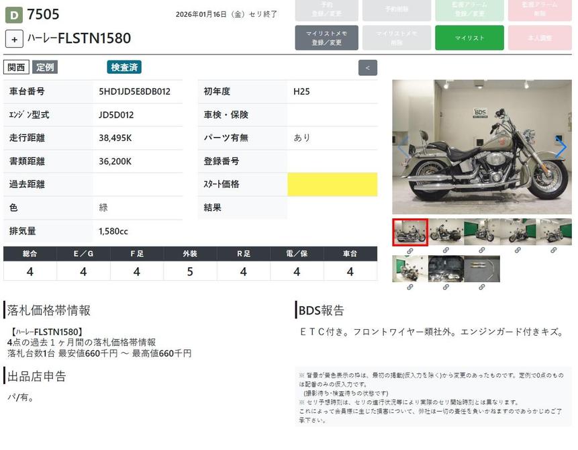578x450 pixels.
Task: Click the マイリストメモ 登録/変更 button
Action: tap(326, 38)
